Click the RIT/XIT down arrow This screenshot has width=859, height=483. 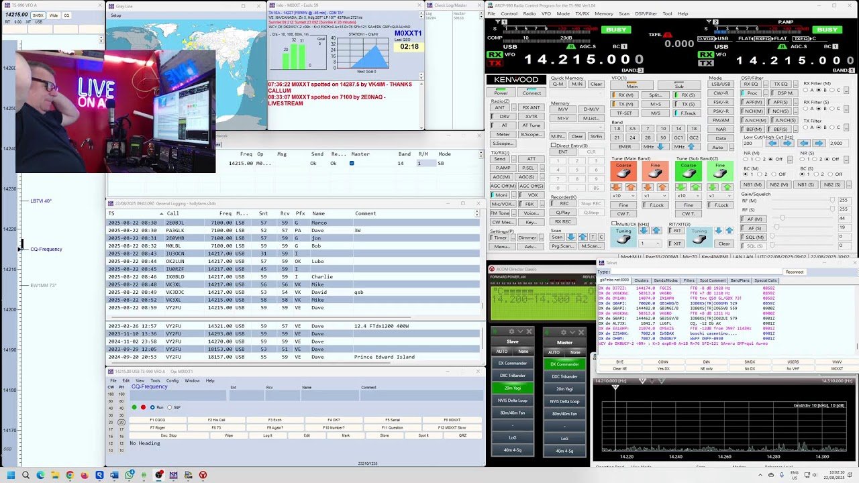click(x=719, y=231)
